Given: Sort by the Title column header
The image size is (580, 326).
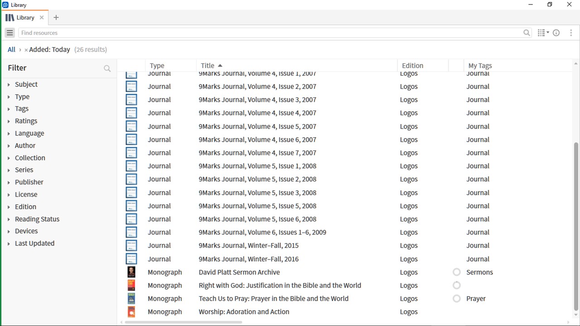Looking at the screenshot, I should click(x=208, y=66).
